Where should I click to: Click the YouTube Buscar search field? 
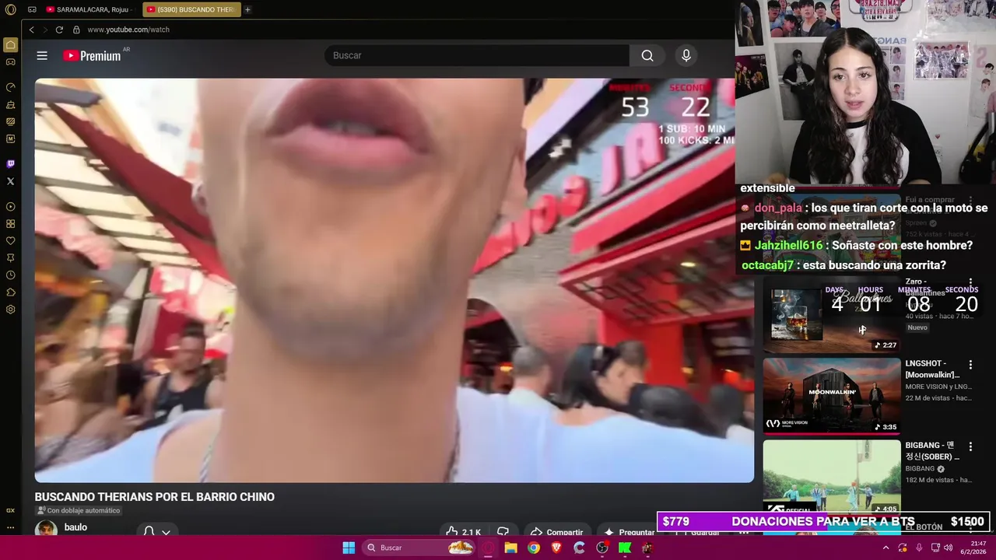(477, 55)
